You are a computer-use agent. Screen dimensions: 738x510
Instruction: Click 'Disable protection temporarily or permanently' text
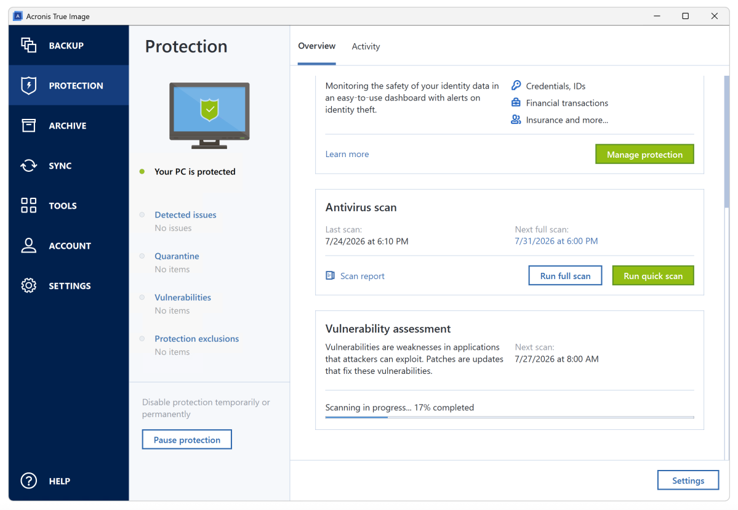[x=206, y=408]
